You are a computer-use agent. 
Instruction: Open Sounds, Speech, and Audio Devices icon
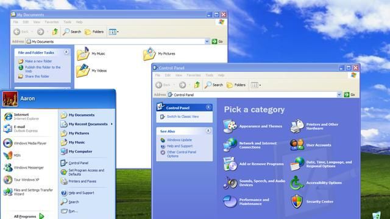(230, 182)
